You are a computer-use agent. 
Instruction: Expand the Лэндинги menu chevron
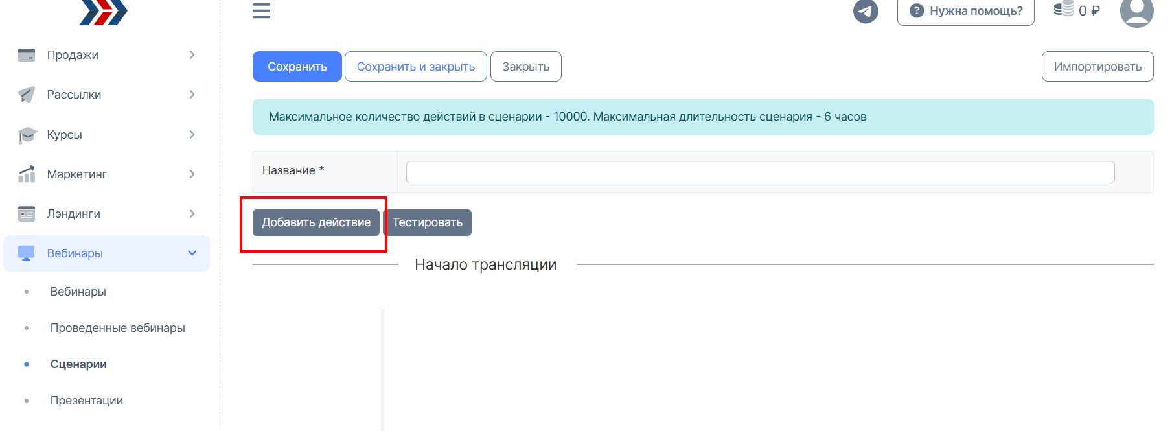click(192, 214)
